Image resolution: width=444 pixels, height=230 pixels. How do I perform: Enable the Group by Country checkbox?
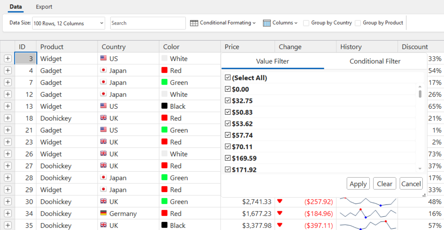click(x=306, y=23)
